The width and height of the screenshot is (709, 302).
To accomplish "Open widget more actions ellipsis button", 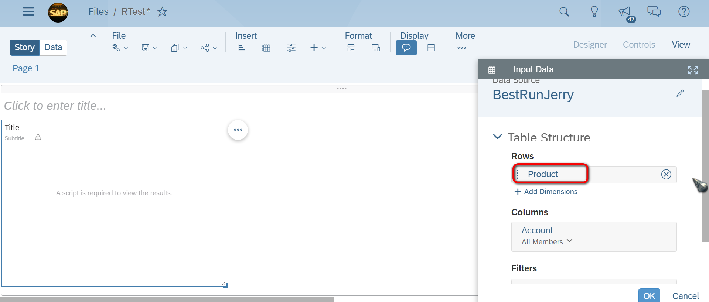I will tap(238, 130).
